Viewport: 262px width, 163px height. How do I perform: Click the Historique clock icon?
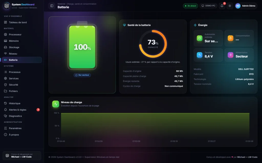(x=6, y=103)
